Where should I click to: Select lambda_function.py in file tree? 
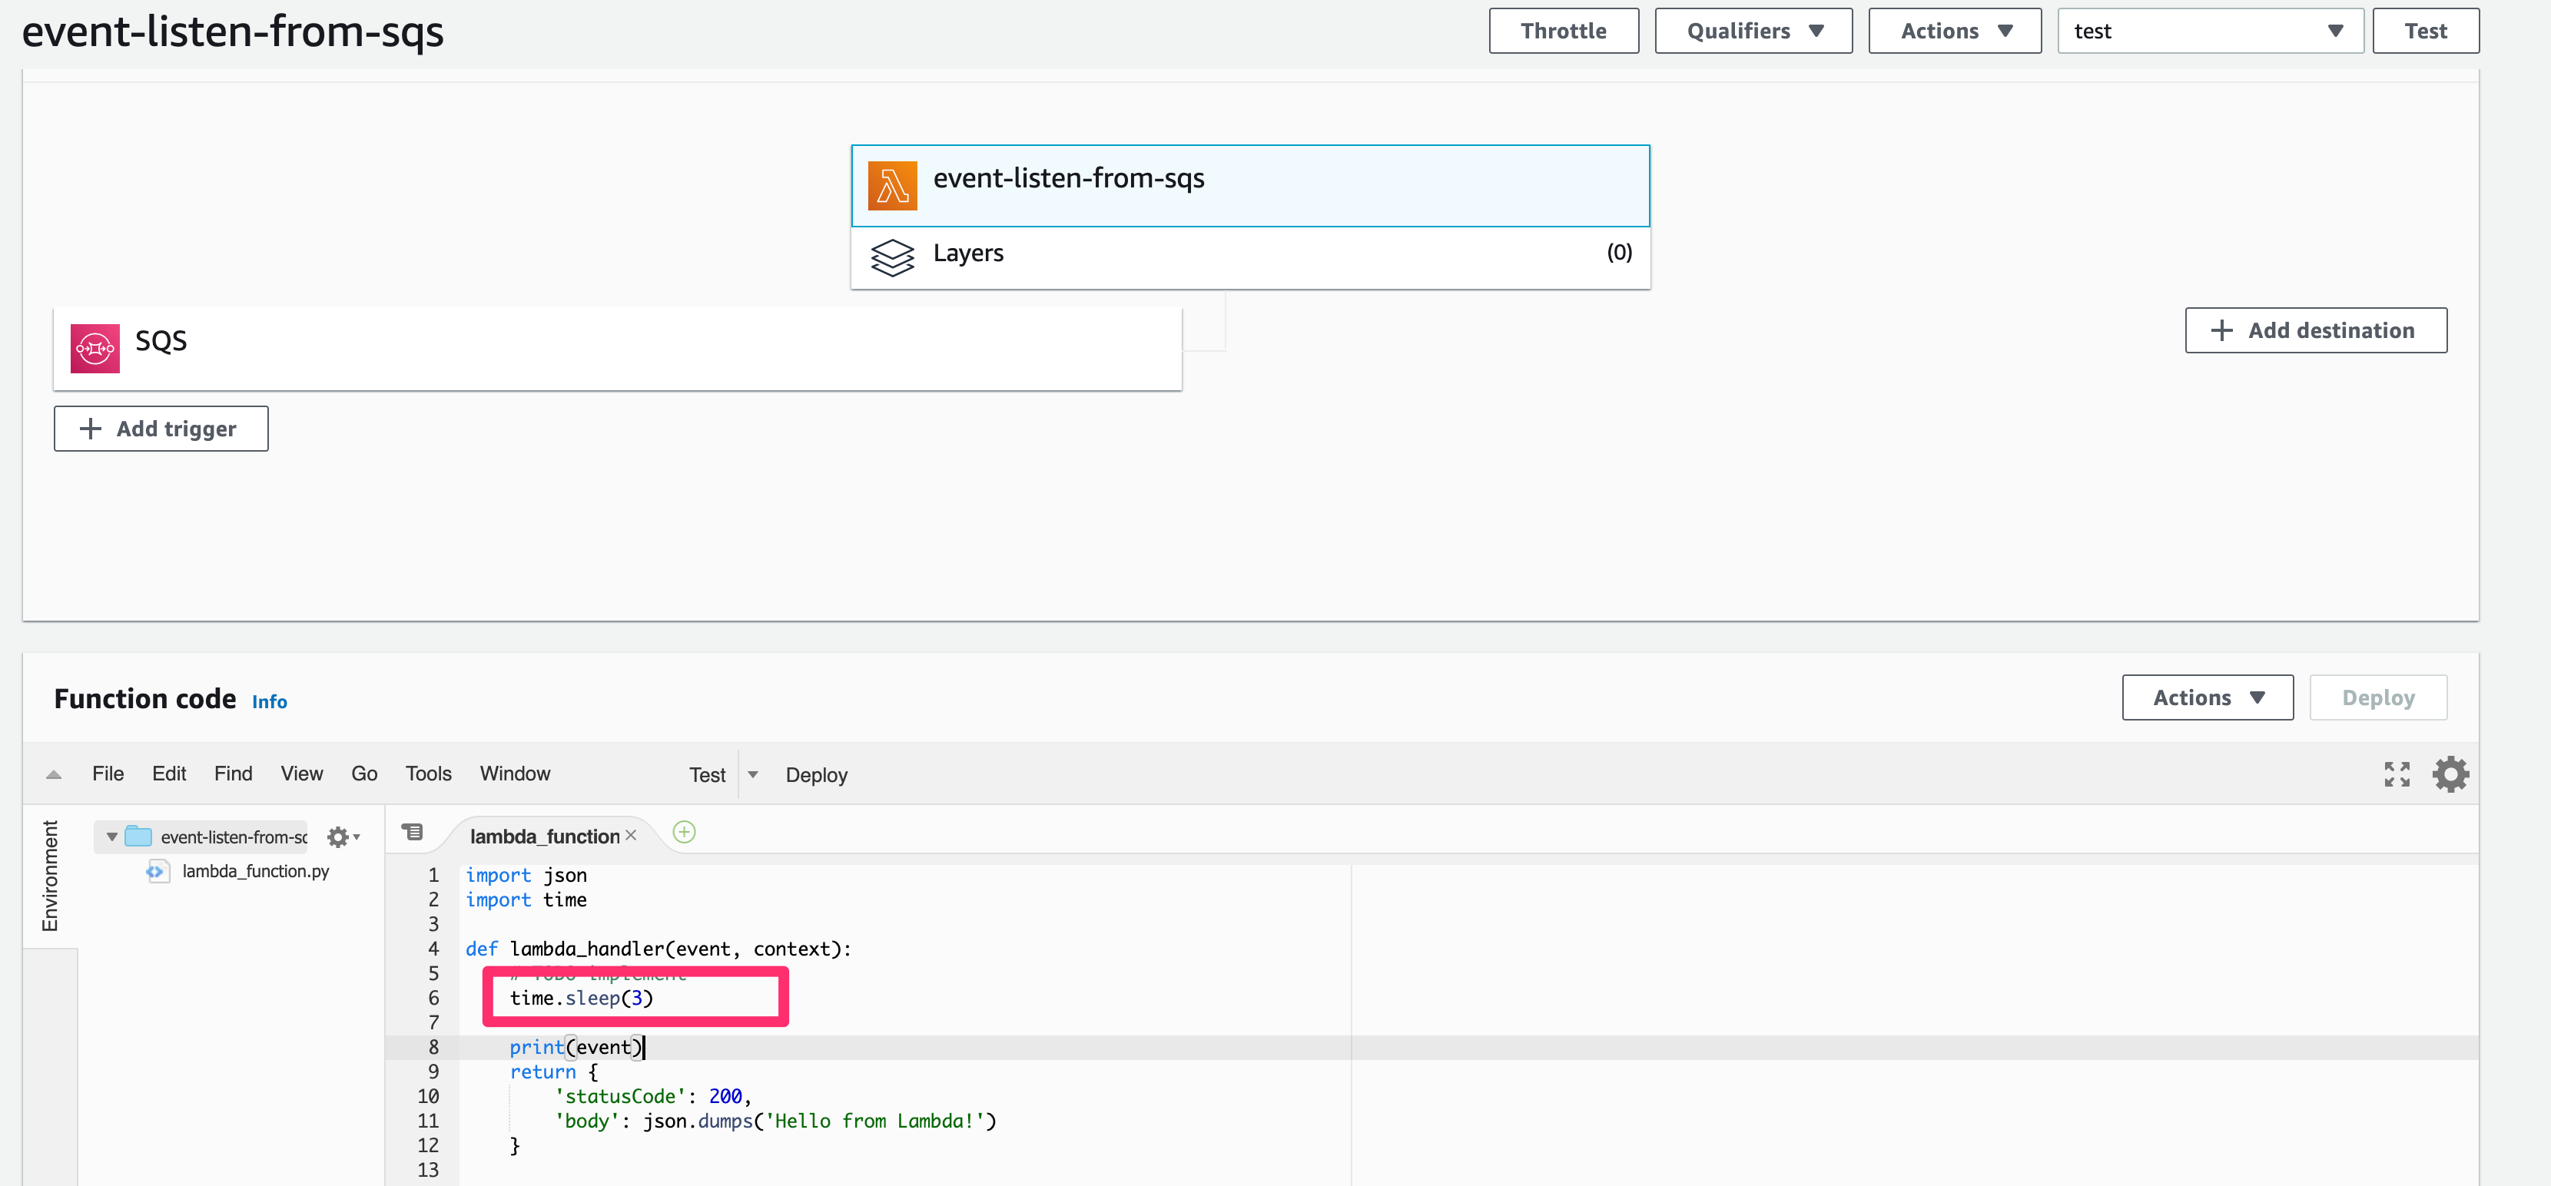pyautogui.click(x=256, y=871)
